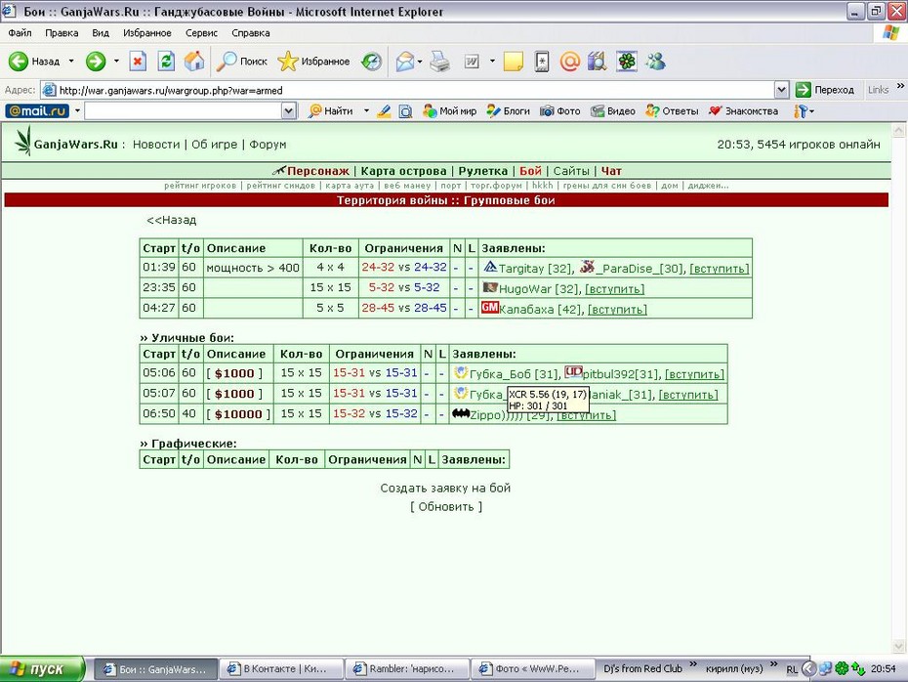Open Фото in mail.ru toolbar
Image resolution: width=908 pixels, height=682 pixels.
(560, 111)
